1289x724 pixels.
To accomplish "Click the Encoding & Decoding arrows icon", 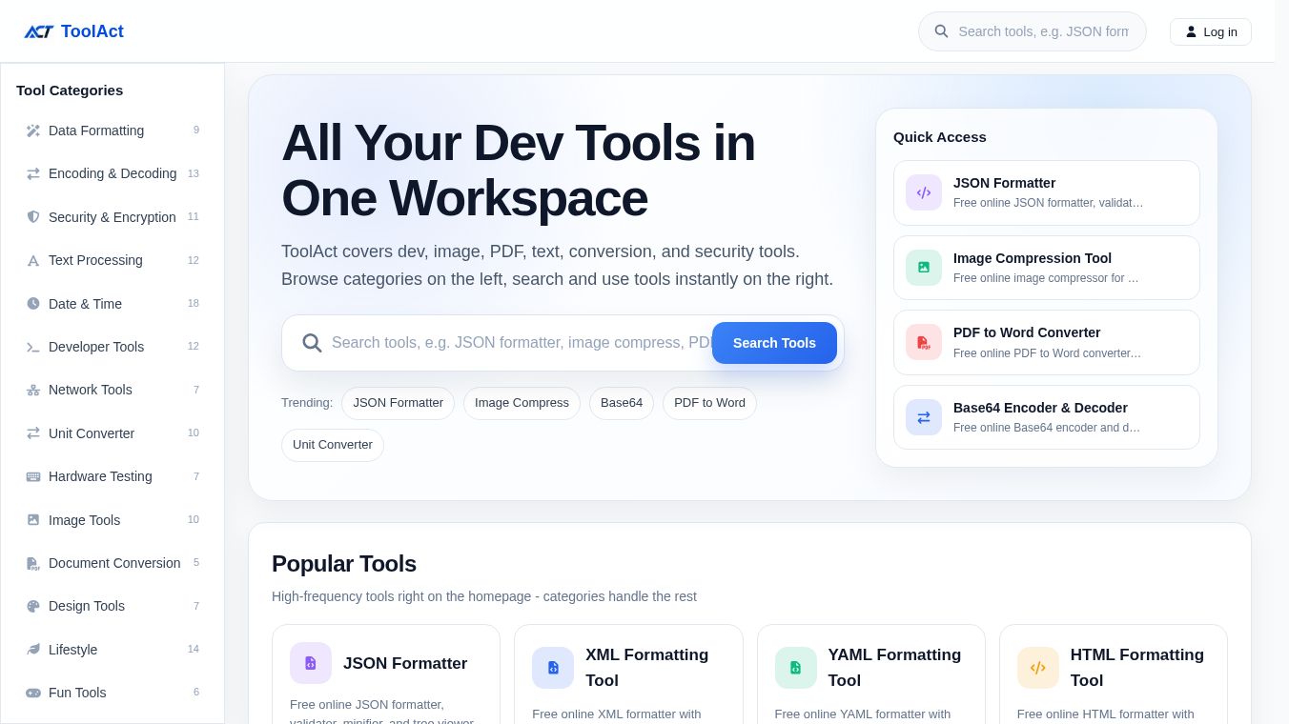I will coord(33,173).
